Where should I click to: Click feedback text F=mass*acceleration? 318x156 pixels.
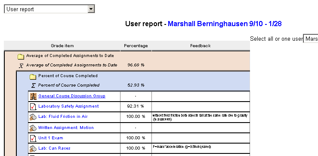coord(182,147)
